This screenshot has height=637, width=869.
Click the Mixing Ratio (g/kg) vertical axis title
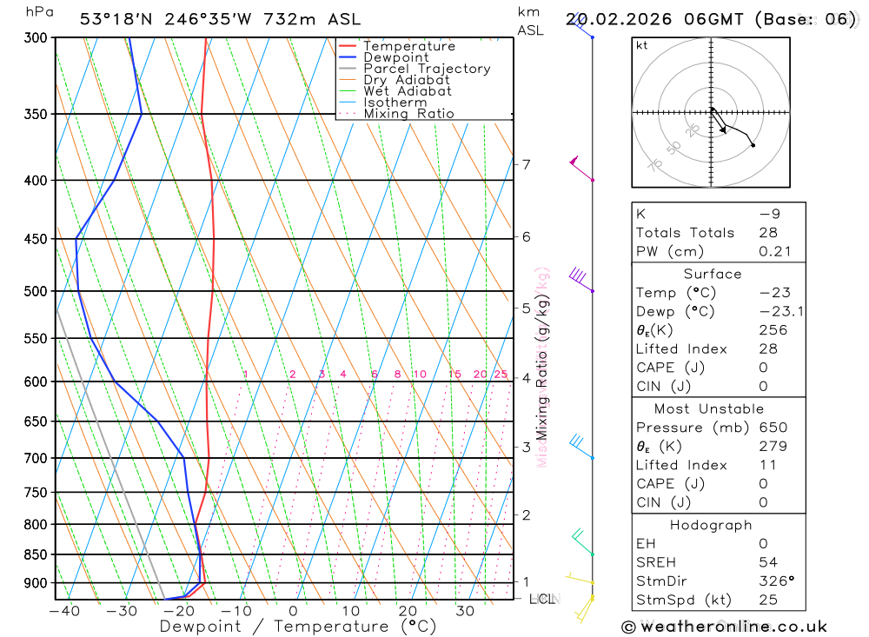tap(541, 367)
